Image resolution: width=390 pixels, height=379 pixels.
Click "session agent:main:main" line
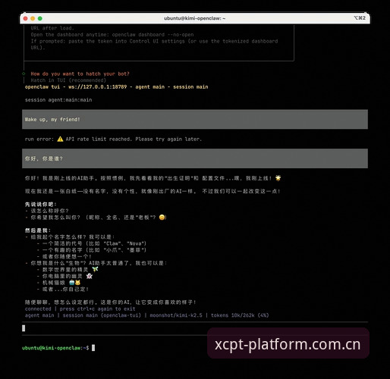(58, 100)
